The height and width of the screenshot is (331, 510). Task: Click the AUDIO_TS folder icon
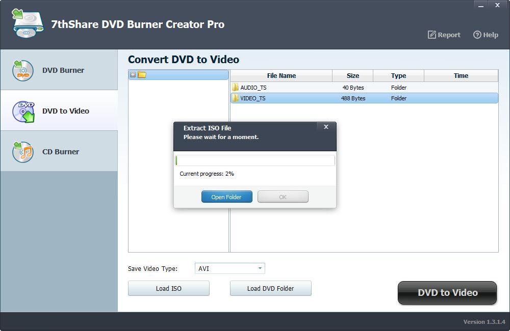(x=235, y=87)
